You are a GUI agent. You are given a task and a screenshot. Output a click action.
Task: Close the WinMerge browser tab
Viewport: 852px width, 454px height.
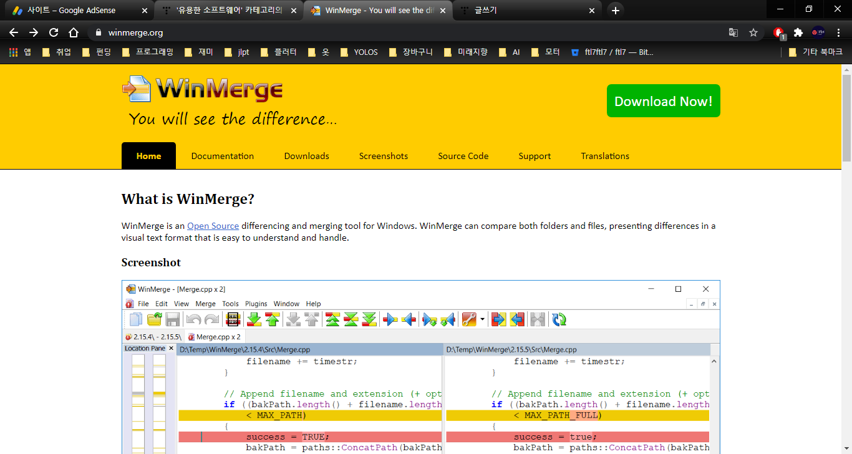click(443, 11)
